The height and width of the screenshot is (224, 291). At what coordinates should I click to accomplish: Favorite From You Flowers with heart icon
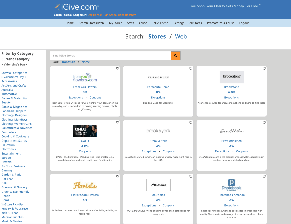tap(117, 68)
